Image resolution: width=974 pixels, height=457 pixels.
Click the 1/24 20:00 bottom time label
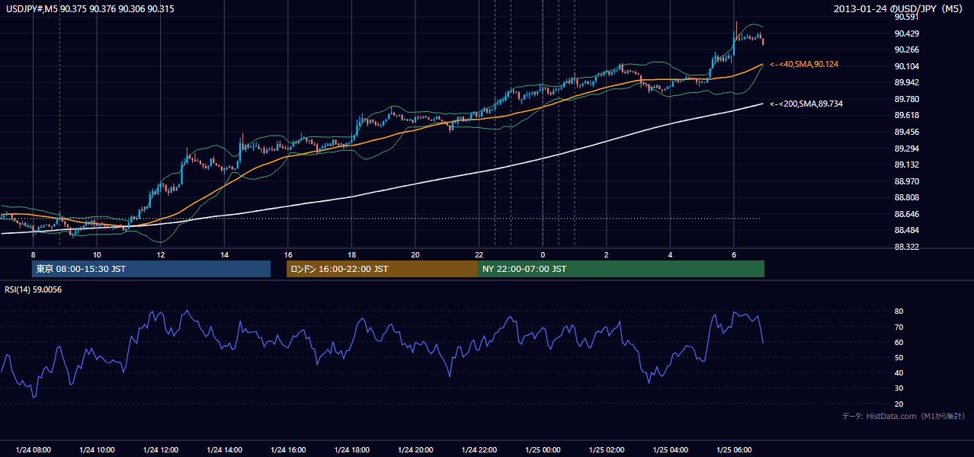click(x=415, y=450)
